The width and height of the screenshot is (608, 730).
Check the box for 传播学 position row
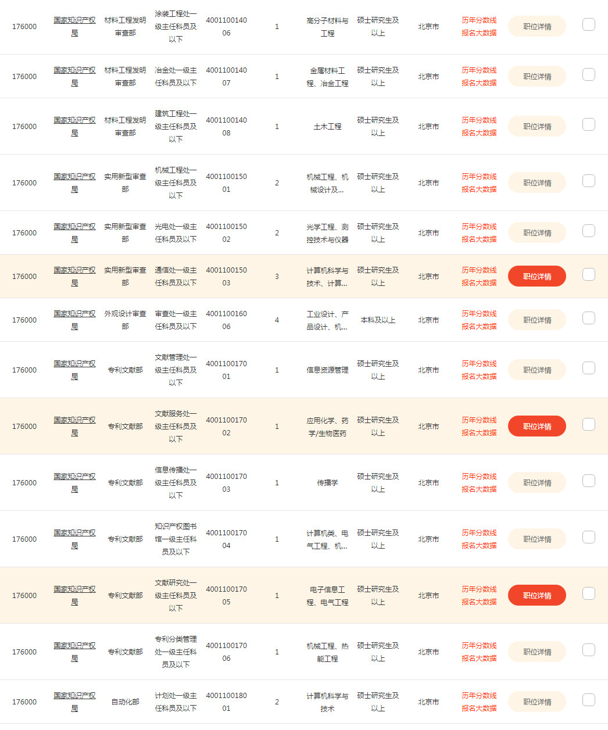click(589, 481)
